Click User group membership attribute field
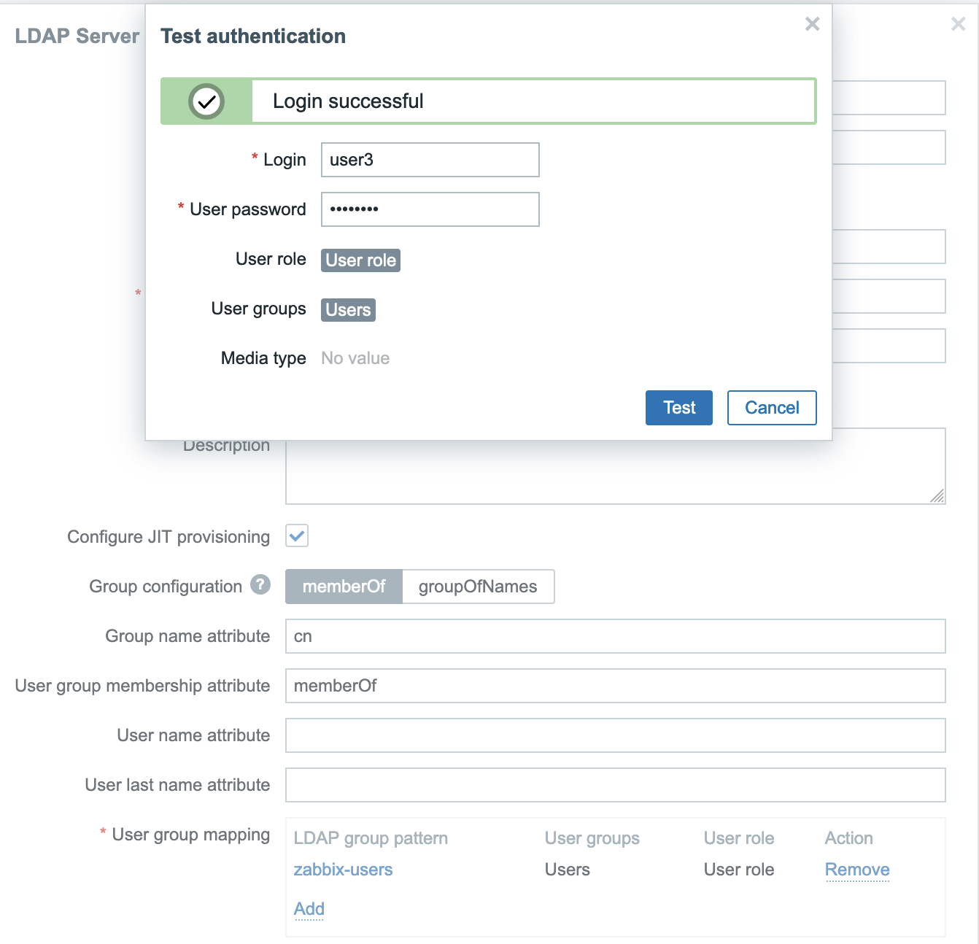The height and width of the screenshot is (944, 979). tap(615, 686)
